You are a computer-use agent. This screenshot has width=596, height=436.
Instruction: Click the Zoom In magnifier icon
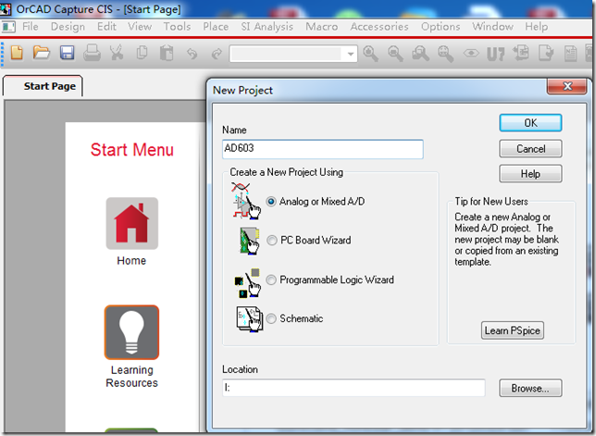tap(370, 53)
